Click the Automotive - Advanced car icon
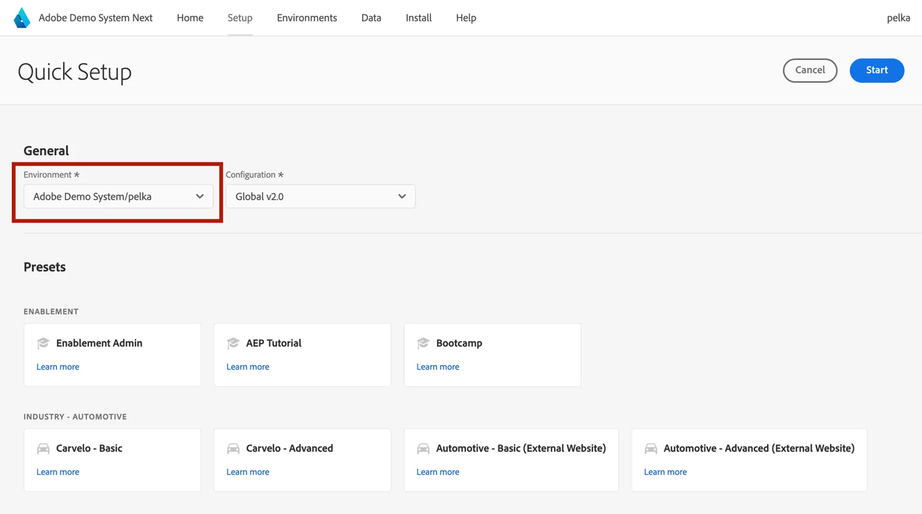The height and width of the screenshot is (514, 922). (x=651, y=449)
